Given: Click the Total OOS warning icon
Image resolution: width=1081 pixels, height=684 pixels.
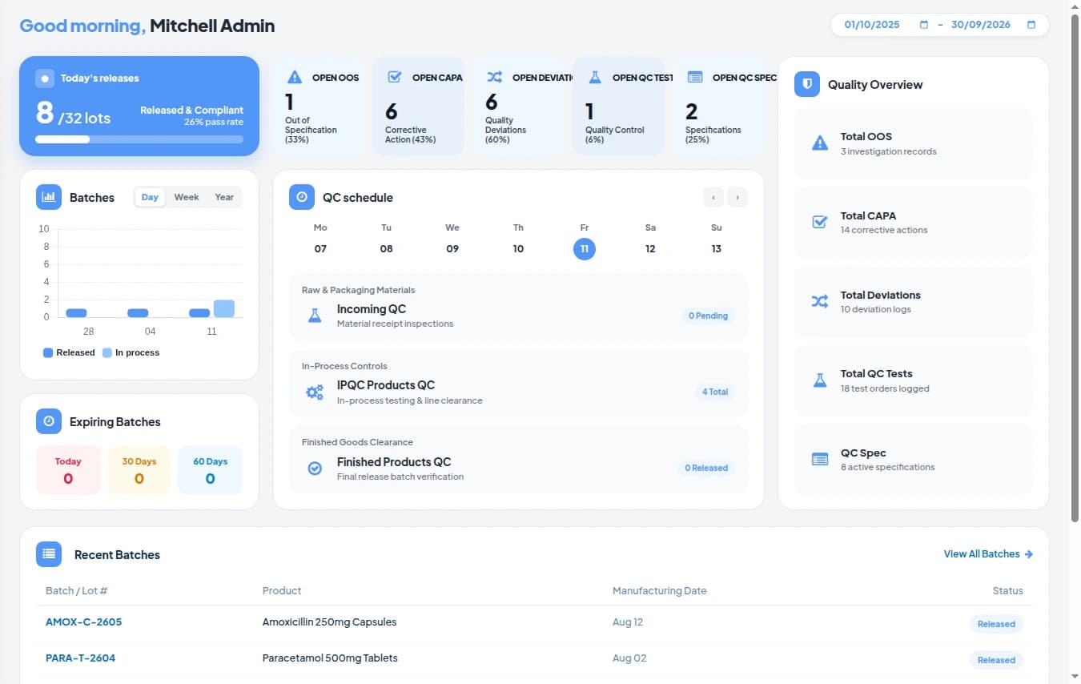Looking at the screenshot, I should [820, 143].
